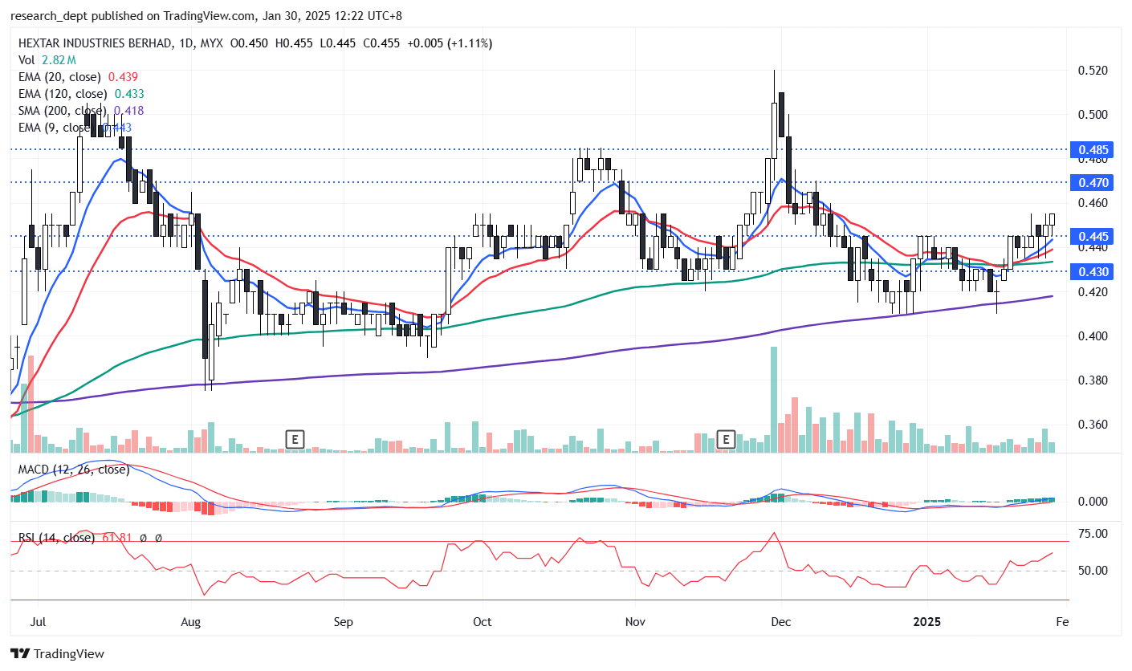Click the earnings E marker near September
Screen dimensions: 1132x671
pos(295,439)
